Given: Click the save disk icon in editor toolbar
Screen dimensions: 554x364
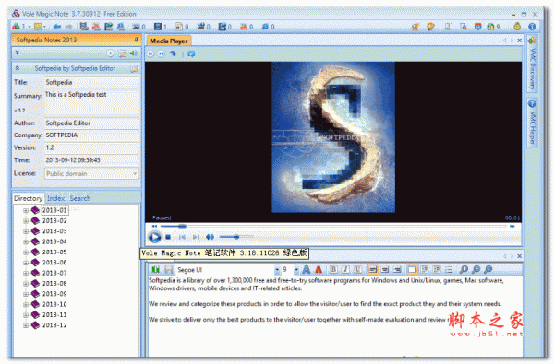Looking at the screenshot, I should click(x=169, y=270).
